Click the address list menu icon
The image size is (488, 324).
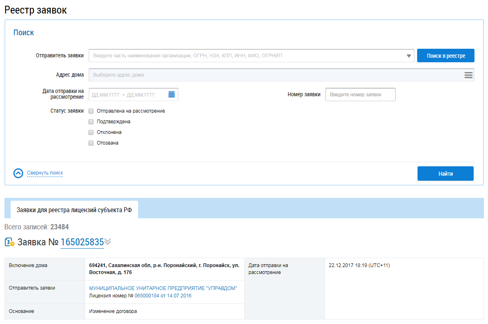pyautogui.click(x=468, y=75)
